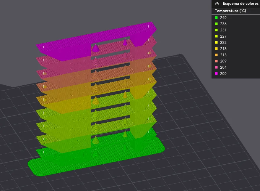Click the salmon 209 color swatch
The height and width of the screenshot is (191, 260).
click(216, 61)
